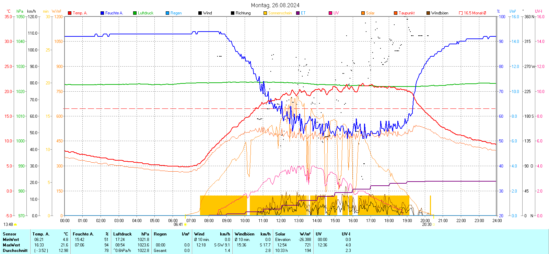Viewport: 549px width, 254px height.
Task: Click the red Temp. A. legend square
Action: point(70,13)
